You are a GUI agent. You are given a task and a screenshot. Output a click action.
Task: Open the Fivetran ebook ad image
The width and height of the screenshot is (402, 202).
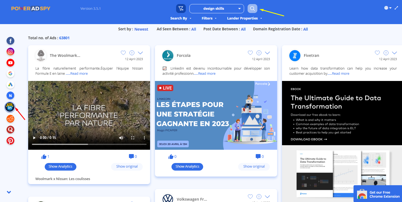[342, 141]
